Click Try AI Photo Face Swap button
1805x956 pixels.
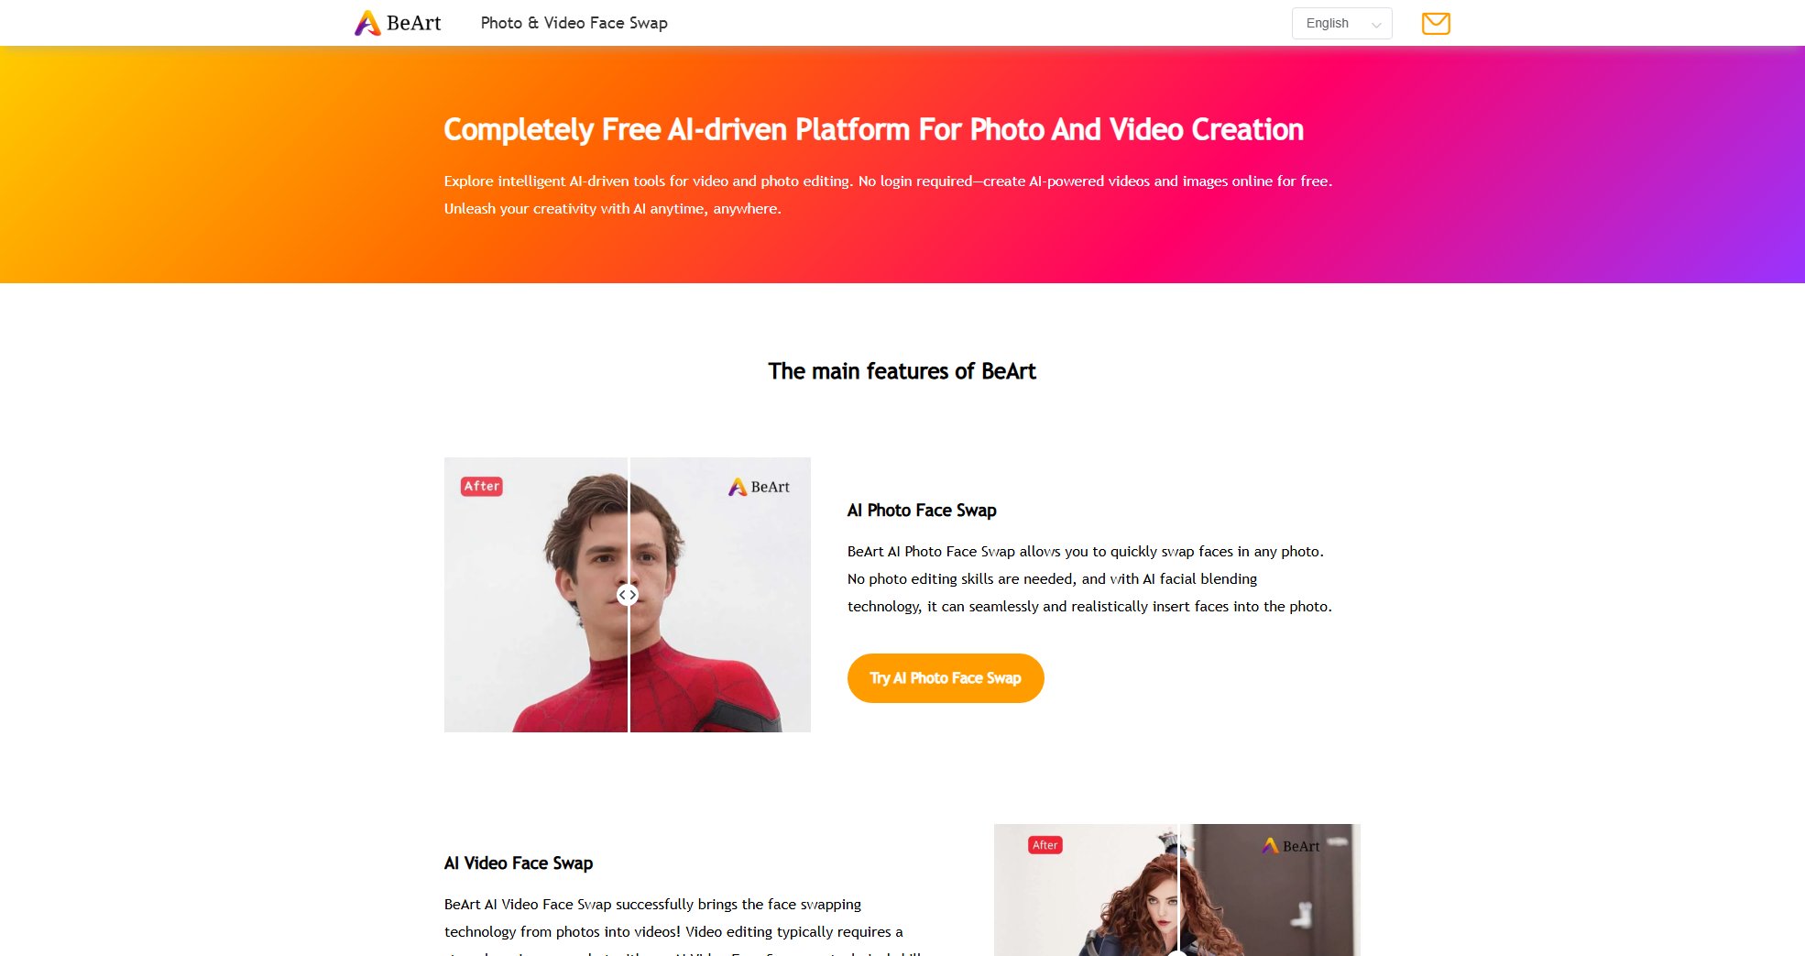pos(946,678)
